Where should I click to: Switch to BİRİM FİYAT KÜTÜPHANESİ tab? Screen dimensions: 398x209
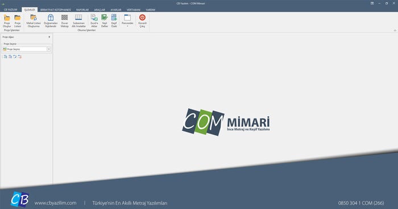(56, 10)
